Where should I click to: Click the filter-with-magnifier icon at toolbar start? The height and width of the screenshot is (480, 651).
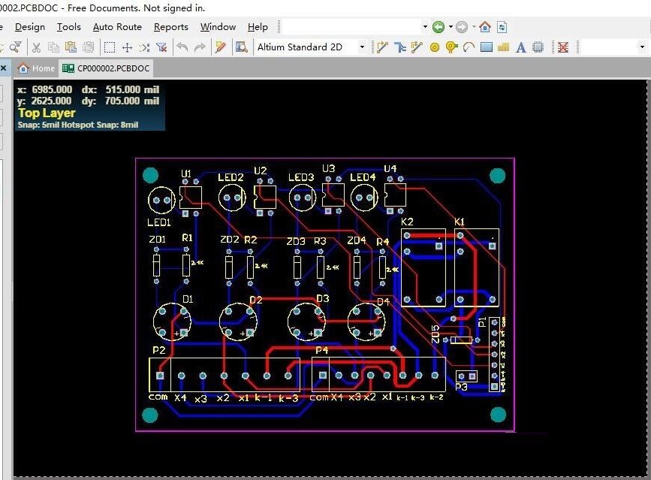(16, 47)
